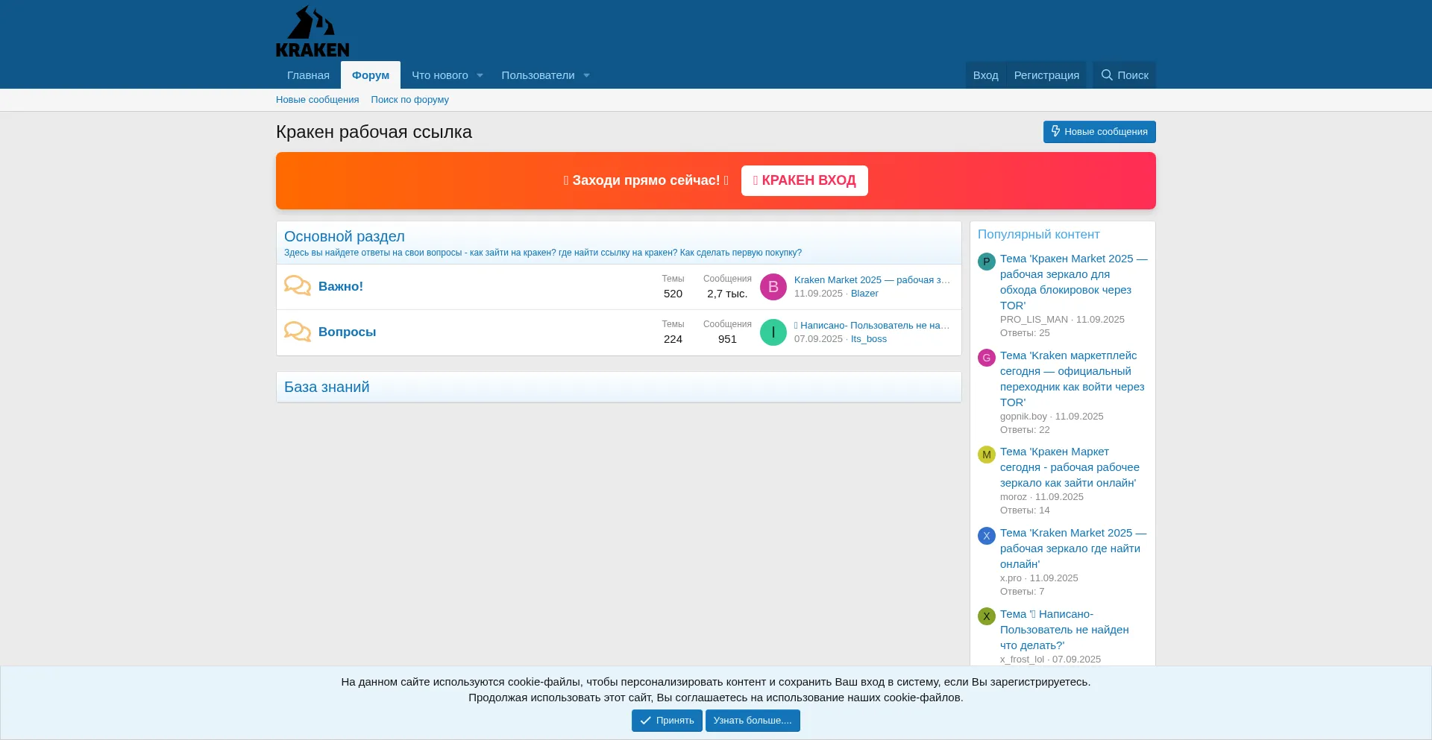
Task: Open the Важно! forum
Action: 341,286
